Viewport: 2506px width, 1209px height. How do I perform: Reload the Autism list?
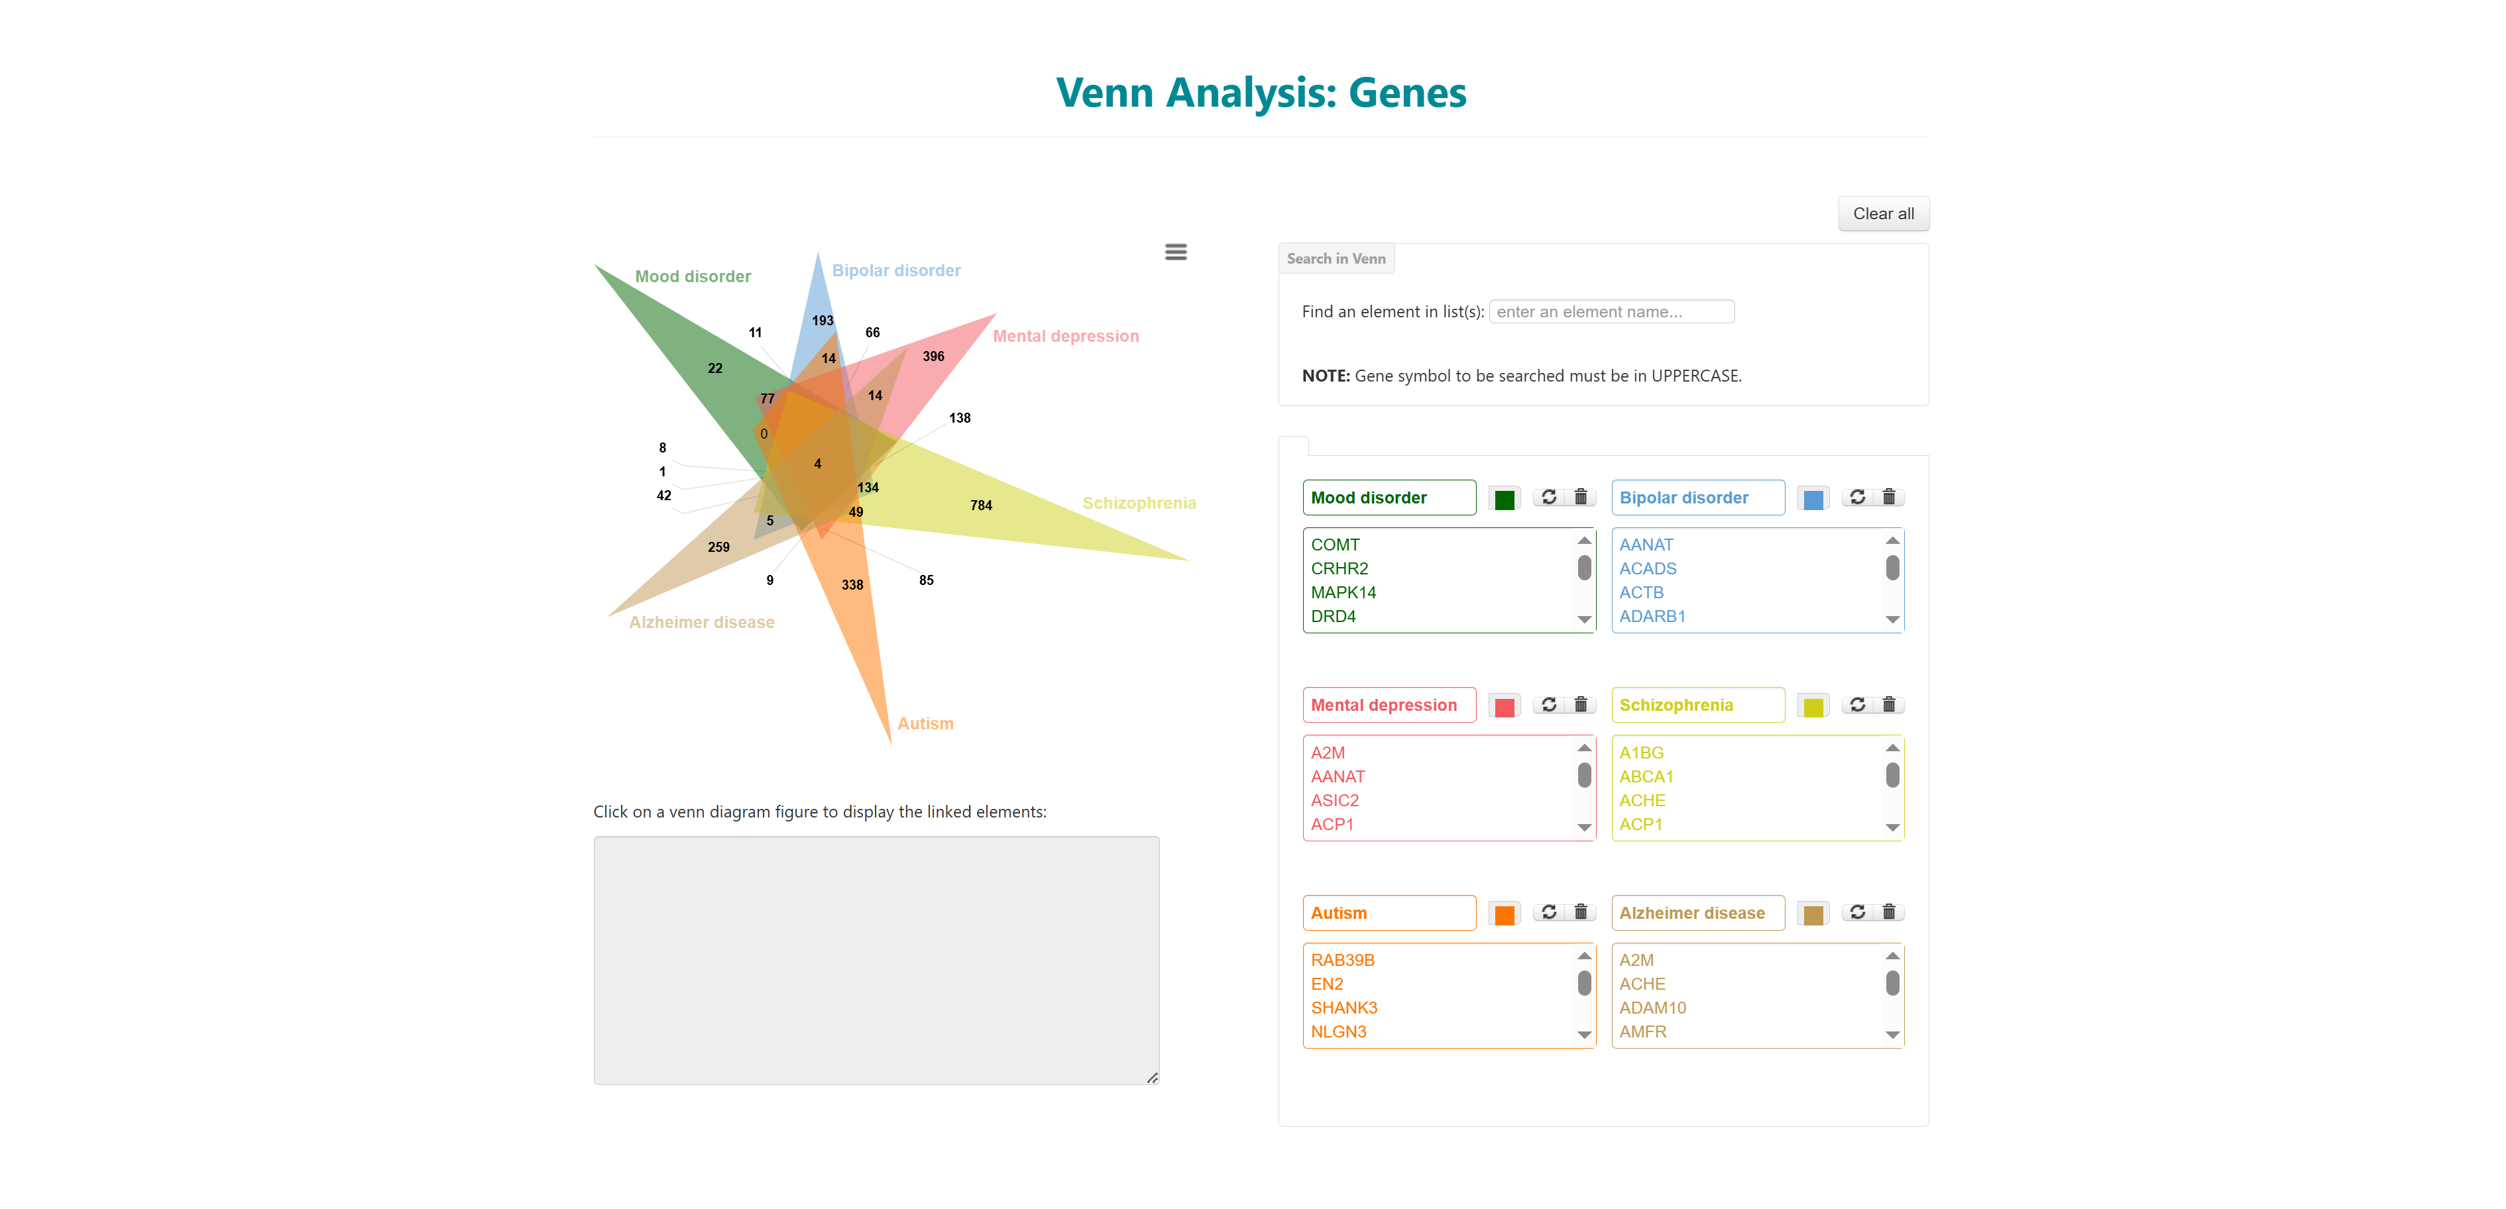coord(1549,912)
